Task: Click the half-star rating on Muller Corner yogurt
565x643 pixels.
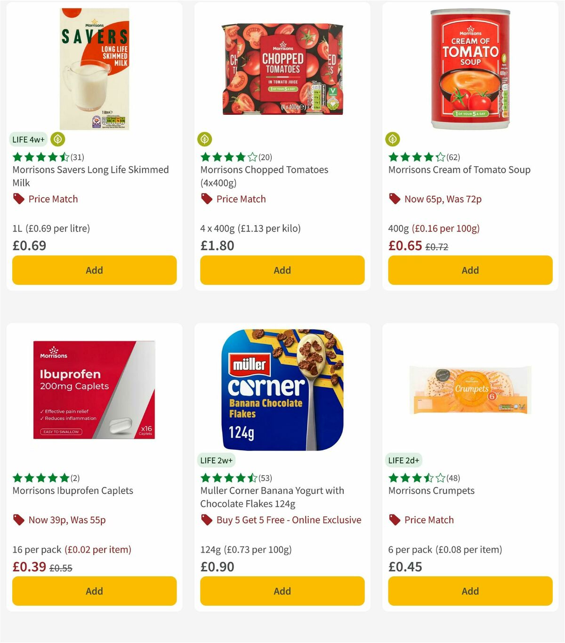Action: click(x=252, y=477)
